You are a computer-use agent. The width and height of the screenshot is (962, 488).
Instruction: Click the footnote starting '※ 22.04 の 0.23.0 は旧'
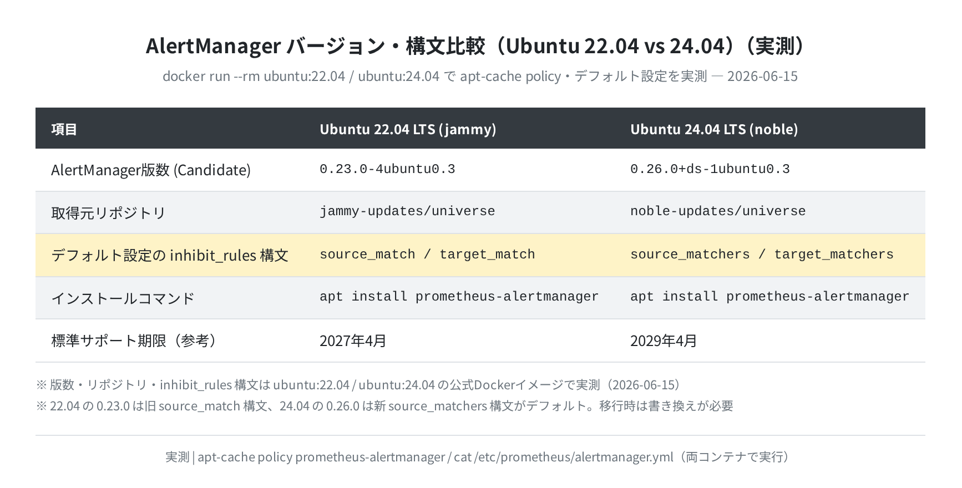pyautogui.click(x=384, y=406)
